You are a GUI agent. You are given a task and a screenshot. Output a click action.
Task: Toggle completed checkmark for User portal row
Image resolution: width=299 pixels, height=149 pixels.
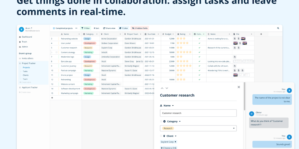click(x=199, y=43)
